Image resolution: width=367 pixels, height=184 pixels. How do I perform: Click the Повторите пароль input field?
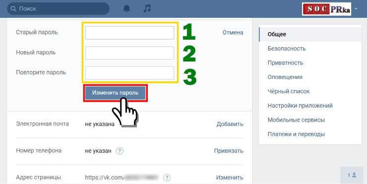(x=129, y=73)
